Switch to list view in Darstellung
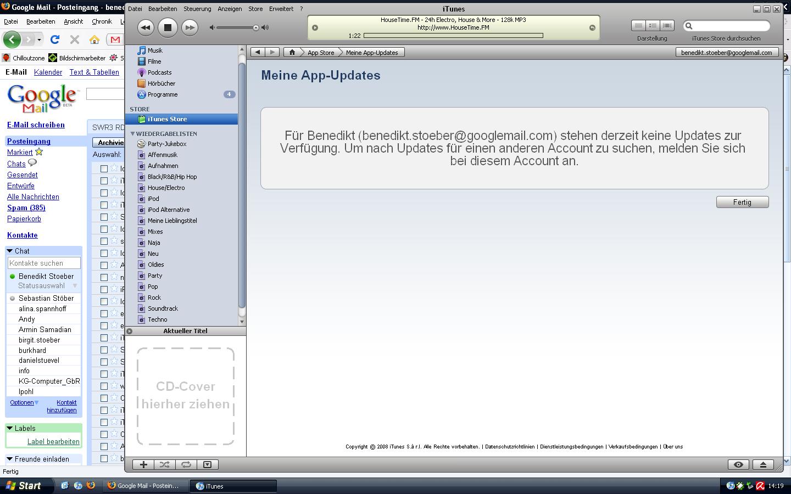This screenshot has width=791, height=494. (x=638, y=26)
